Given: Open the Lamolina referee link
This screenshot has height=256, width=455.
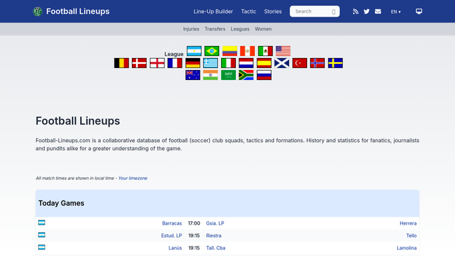Looking at the screenshot, I should pos(406,248).
